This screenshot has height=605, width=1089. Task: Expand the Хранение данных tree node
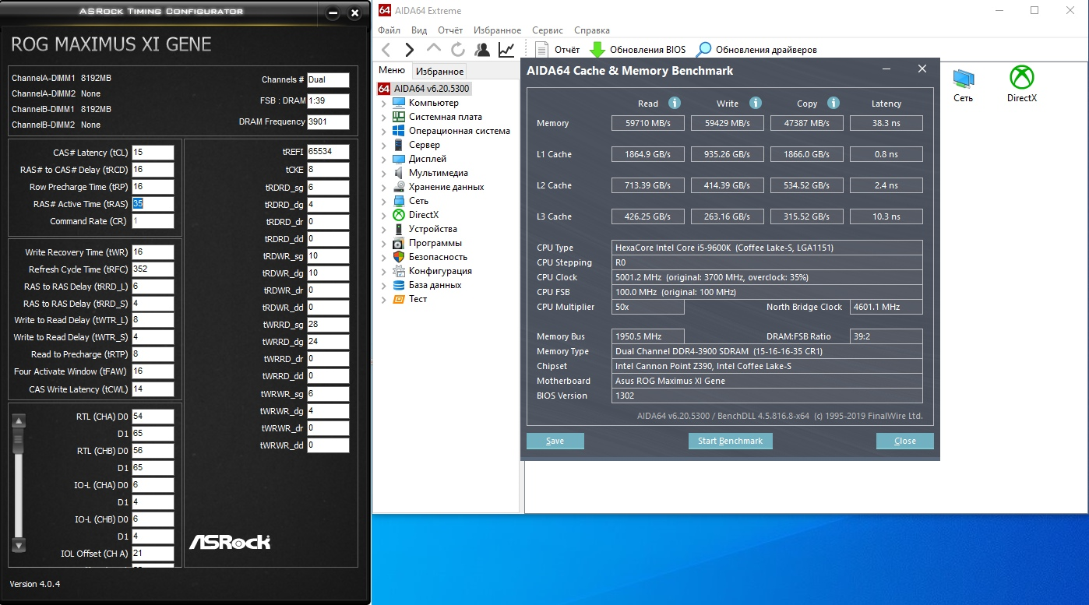[383, 188]
